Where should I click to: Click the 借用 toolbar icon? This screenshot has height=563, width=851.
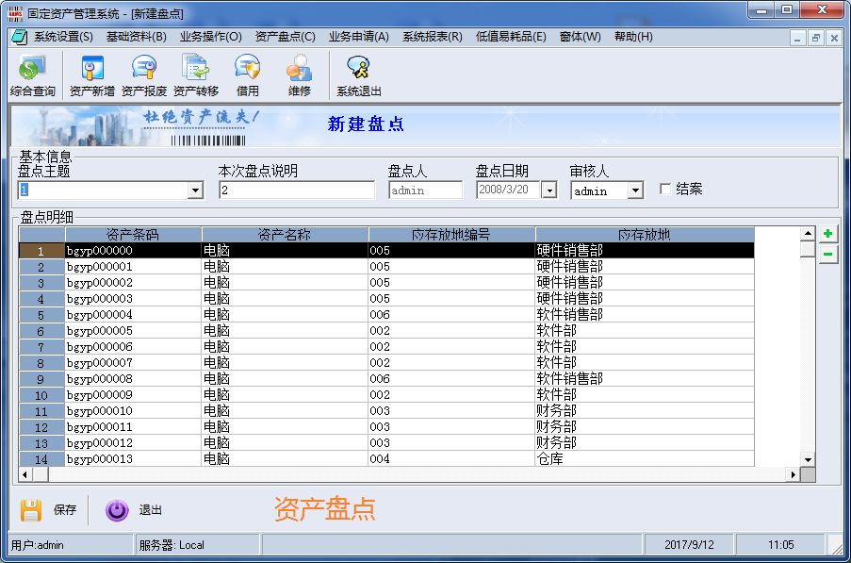click(x=247, y=75)
